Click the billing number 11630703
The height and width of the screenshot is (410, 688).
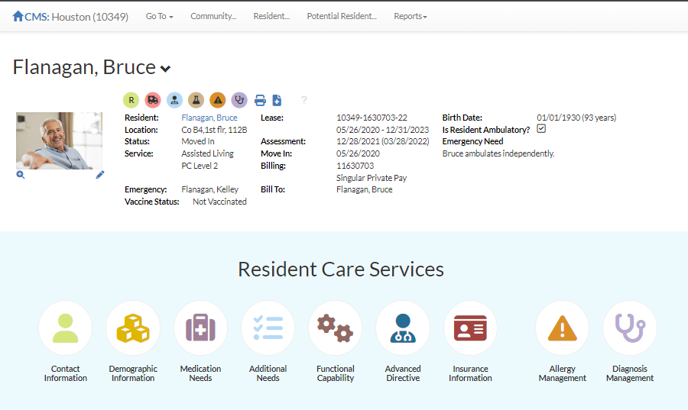pyautogui.click(x=355, y=166)
